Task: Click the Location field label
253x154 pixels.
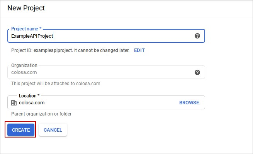Action: coord(29,95)
